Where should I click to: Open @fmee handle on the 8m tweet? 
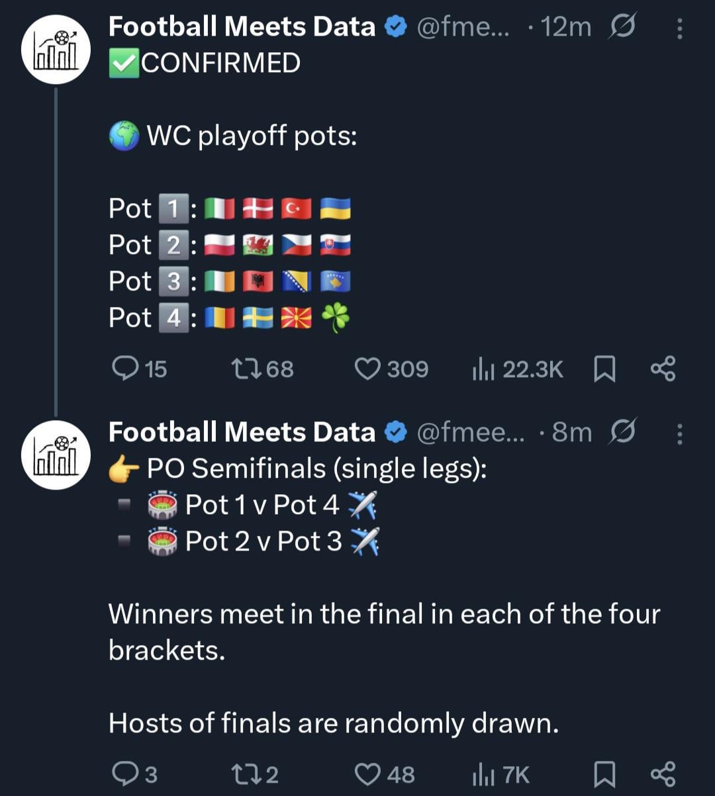(x=470, y=432)
